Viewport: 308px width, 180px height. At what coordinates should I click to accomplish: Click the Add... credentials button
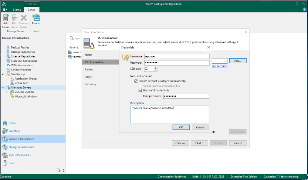point(238,61)
